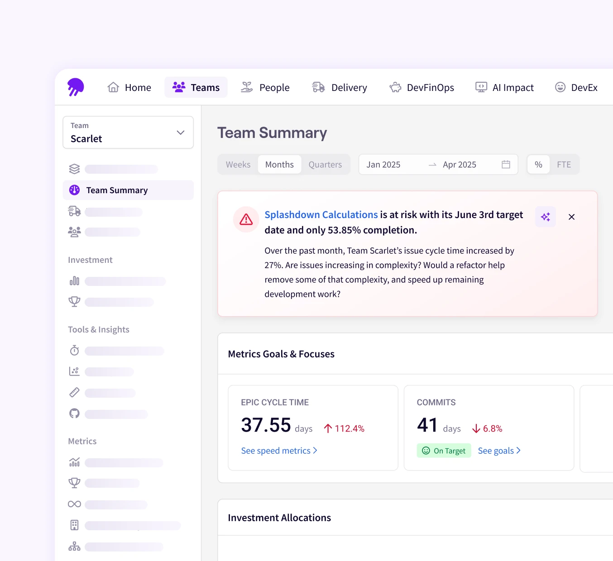Screen dimensions: 613x561
Task: Select the stopwatch icon under Tools & Insights
Action: (74, 351)
